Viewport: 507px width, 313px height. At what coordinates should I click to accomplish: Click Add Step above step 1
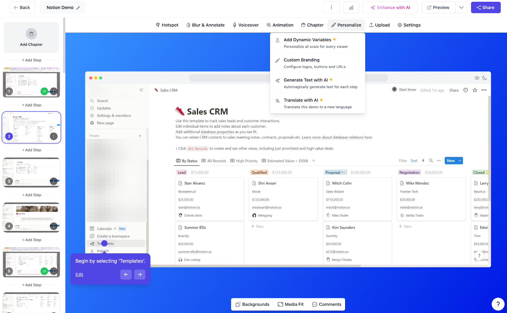tap(31, 60)
